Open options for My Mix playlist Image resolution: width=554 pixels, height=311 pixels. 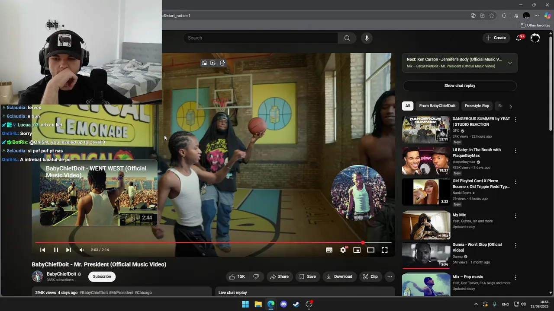click(515, 216)
